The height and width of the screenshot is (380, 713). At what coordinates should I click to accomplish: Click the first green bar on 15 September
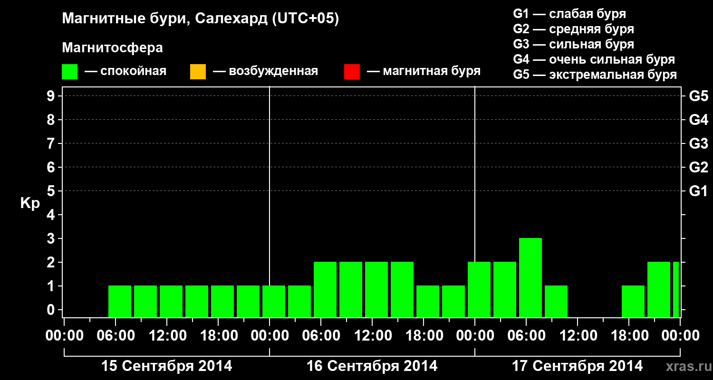pos(120,301)
